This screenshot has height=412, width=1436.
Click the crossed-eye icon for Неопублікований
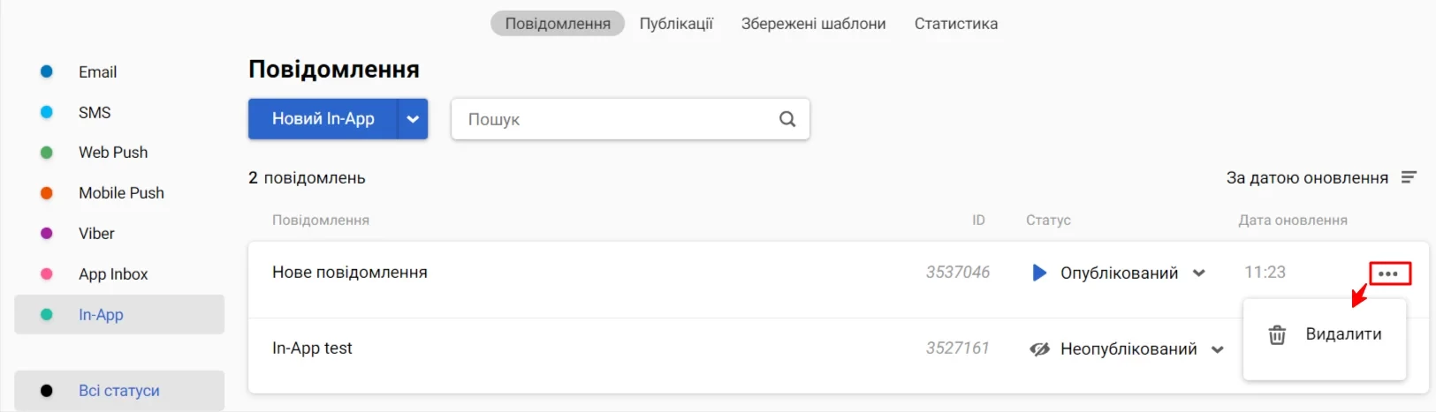pyautogui.click(x=1040, y=349)
